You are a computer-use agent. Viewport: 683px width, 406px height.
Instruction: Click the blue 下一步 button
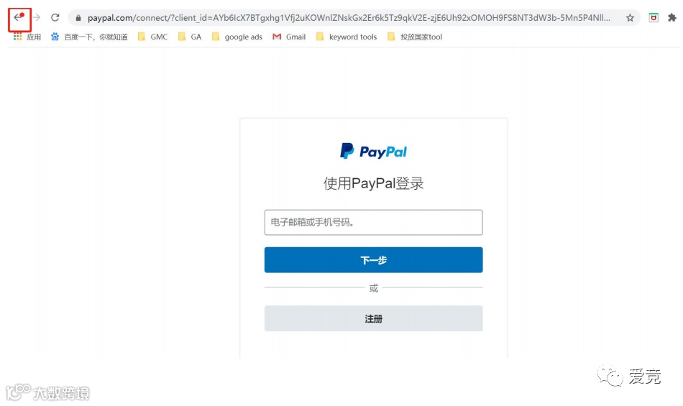tap(373, 260)
